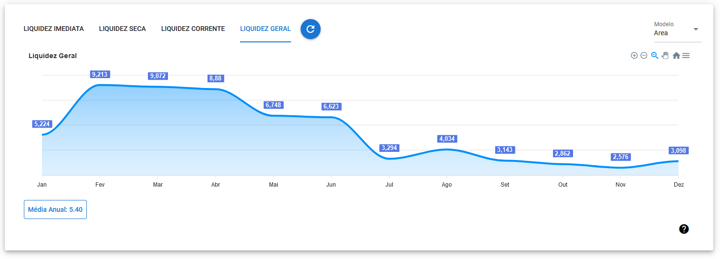The image size is (720, 259).
Task: Open the help question mark icon
Action: [684, 229]
